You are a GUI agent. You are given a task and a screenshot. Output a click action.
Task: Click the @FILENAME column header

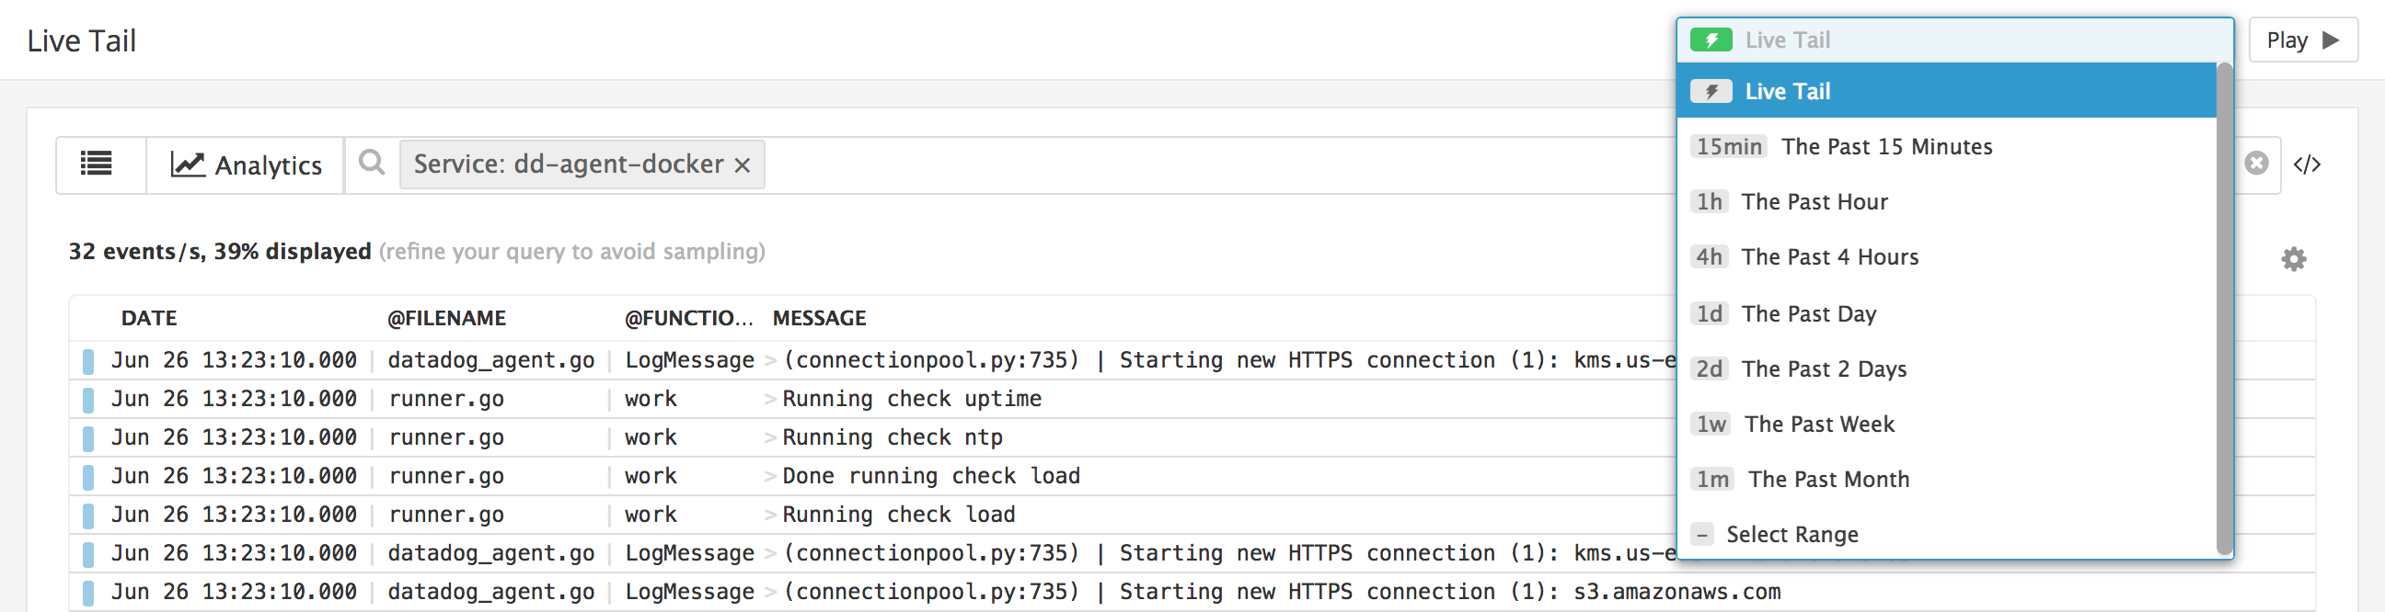tap(446, 318)
